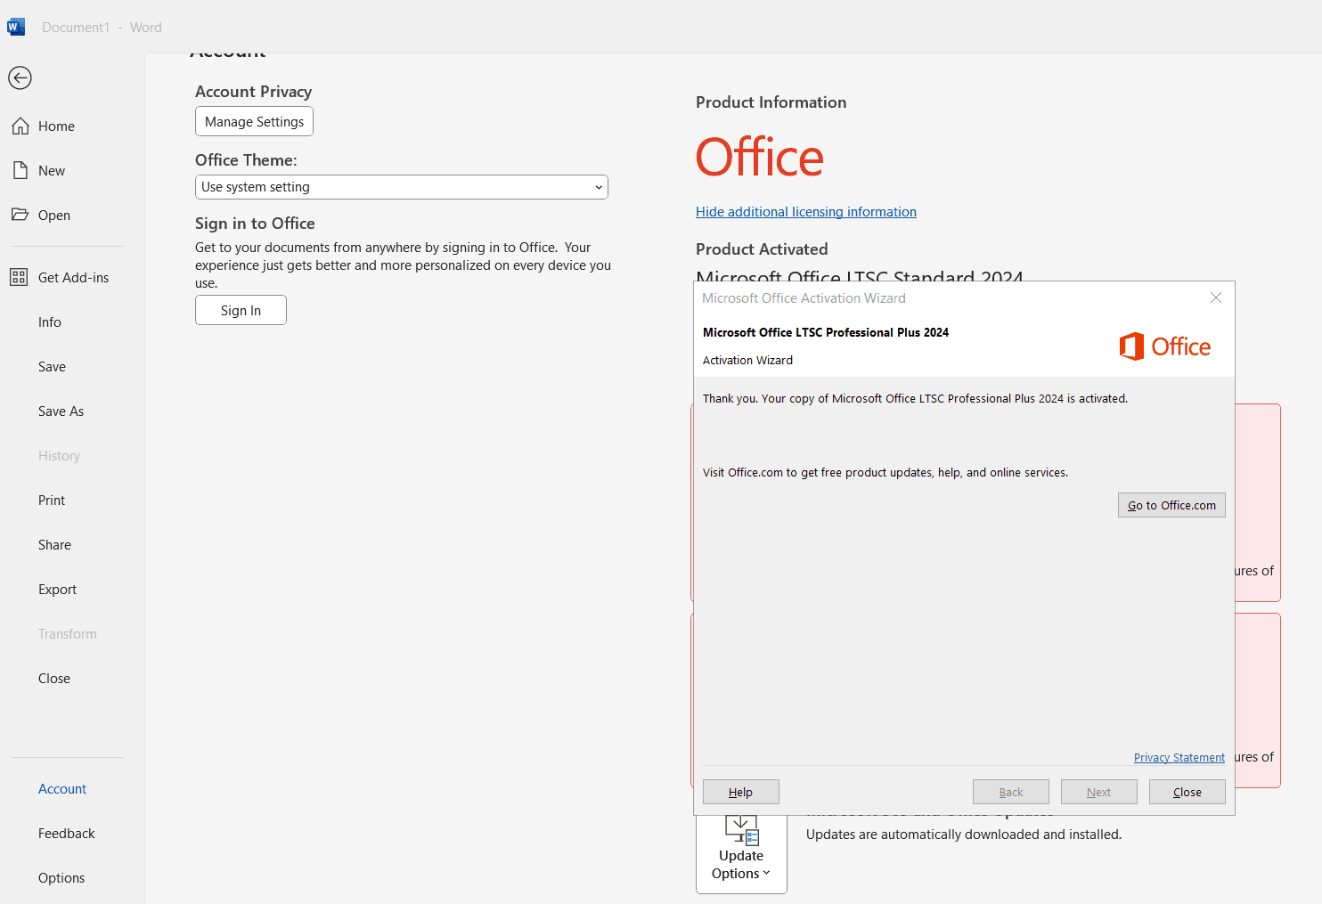Click the Close button in the wizard footer
1322x904 pixels.
click(x=1187, y=793)
